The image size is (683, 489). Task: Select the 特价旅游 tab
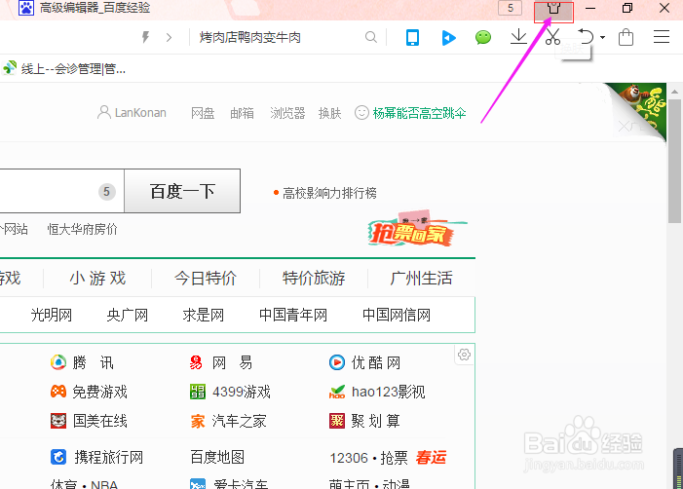click(314, 279)
